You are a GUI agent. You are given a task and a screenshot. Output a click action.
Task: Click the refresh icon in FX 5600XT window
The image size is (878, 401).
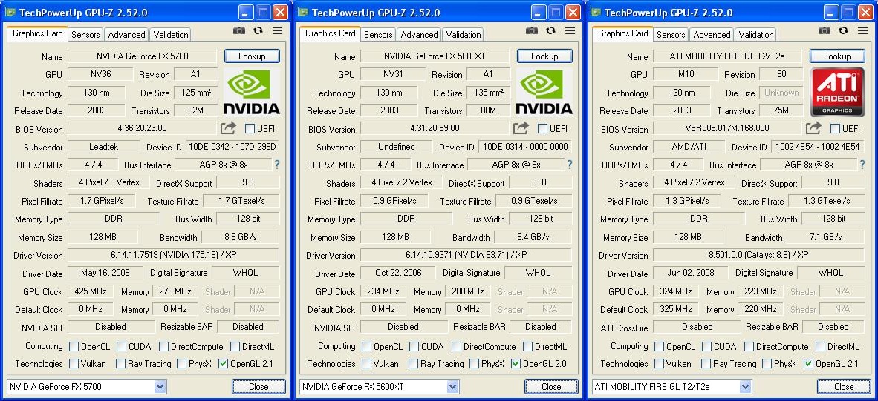tap(551, 30)
